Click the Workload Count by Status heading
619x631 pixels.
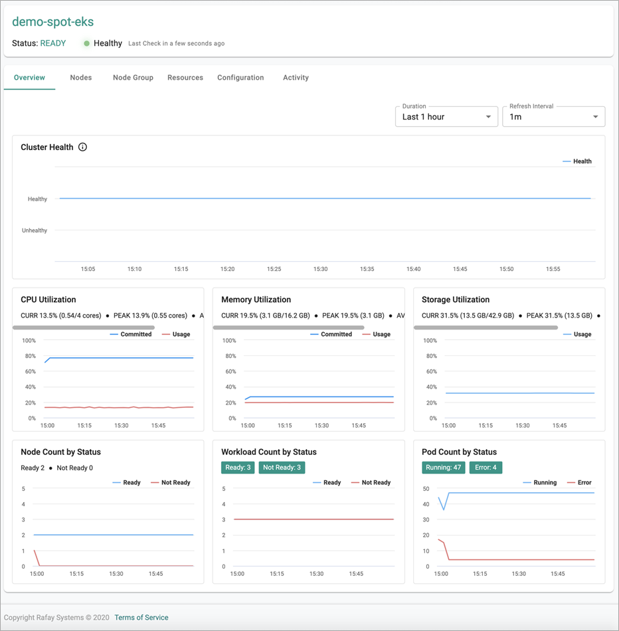(269, 452)
